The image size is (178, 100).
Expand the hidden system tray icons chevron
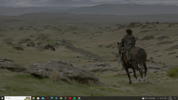(x=158, y=98)
